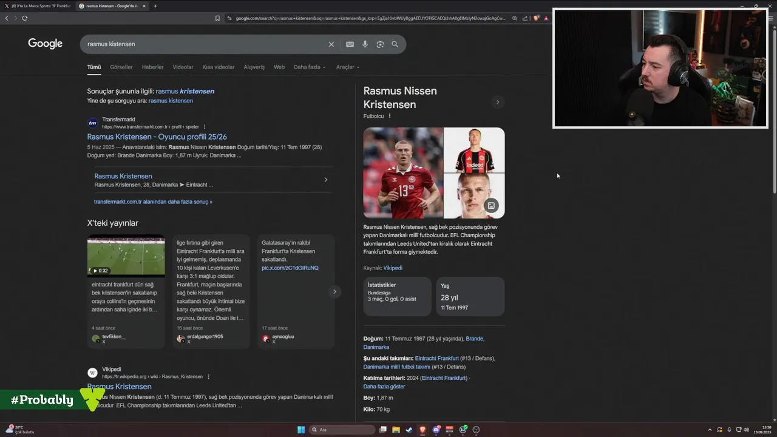The image size is (777, 437).
Task: Show next X posts with carousel arrow
Action: (334, 292)
